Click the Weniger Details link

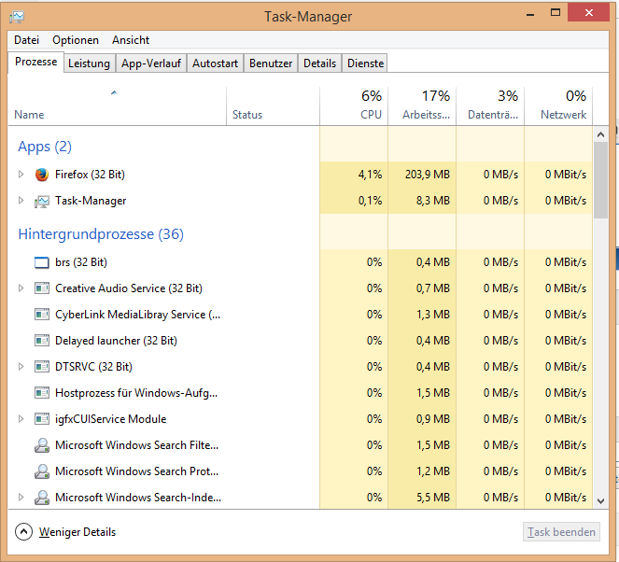point(77,532)
